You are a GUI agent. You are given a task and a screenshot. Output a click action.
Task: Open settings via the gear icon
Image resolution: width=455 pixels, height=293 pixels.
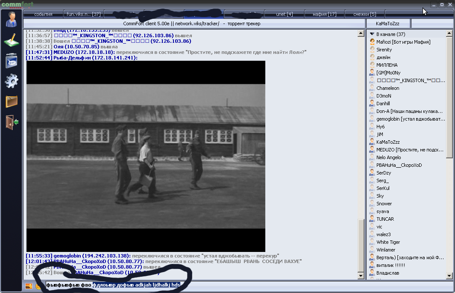[x=12, y=81]
